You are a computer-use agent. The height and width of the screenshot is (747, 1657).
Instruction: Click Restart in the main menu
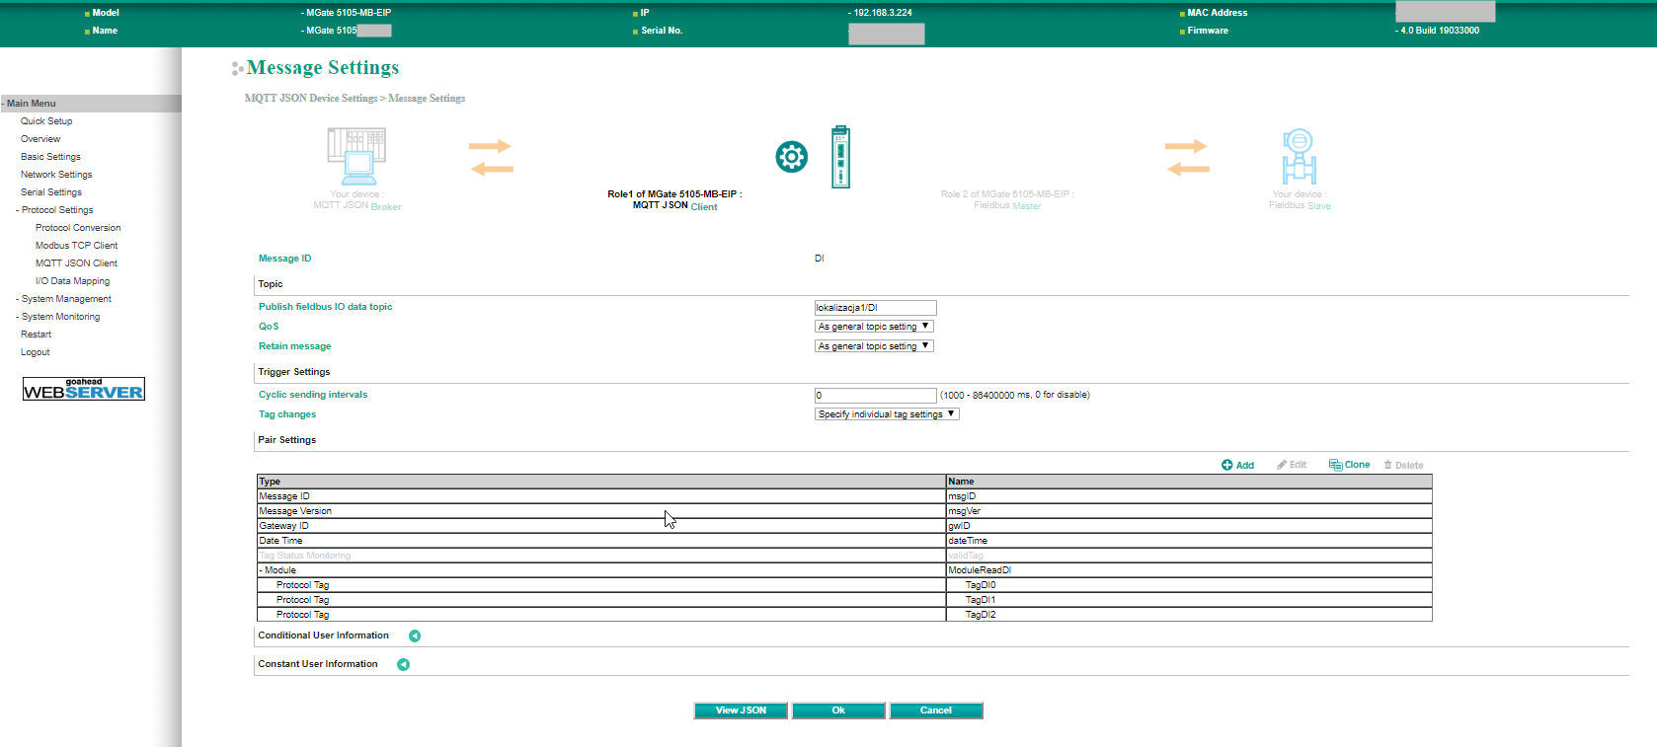point(36,335)
